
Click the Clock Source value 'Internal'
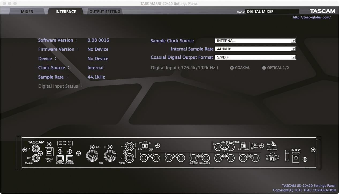(95, 68)
